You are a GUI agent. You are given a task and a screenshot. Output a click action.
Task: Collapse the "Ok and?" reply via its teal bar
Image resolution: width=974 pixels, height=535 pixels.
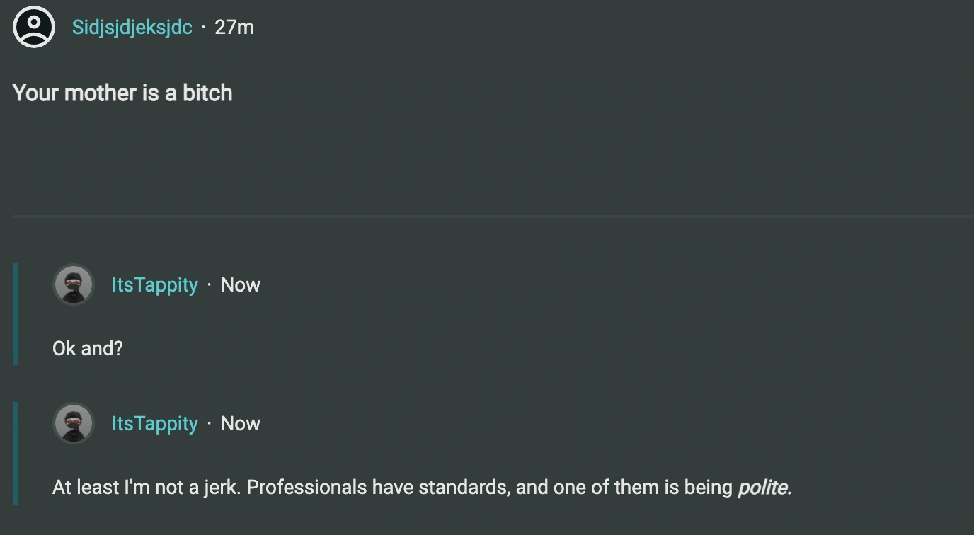(16, 314)
